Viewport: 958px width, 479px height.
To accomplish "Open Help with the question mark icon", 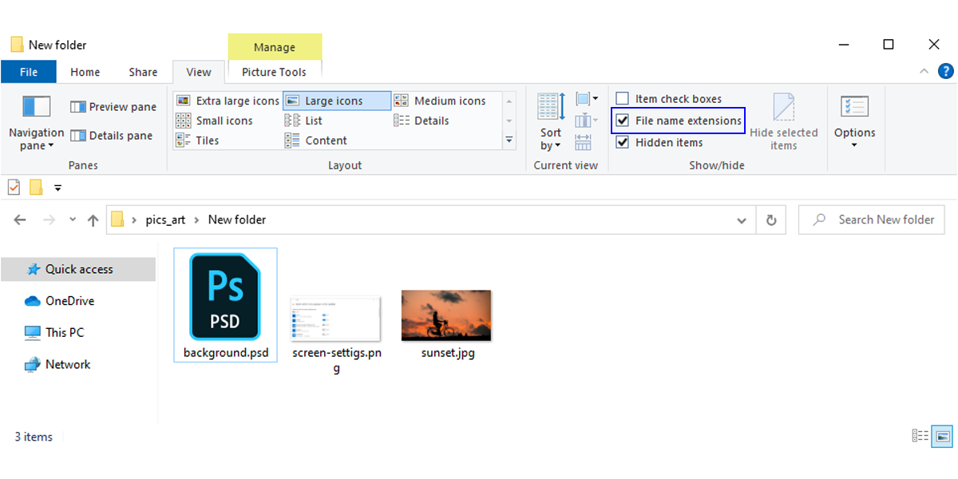I will pos(945,72).
